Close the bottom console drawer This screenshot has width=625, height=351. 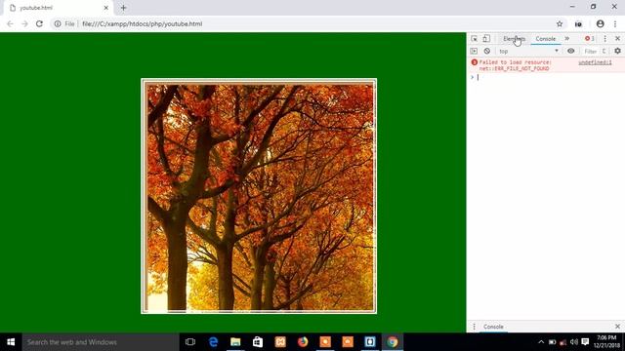(617, 327)
